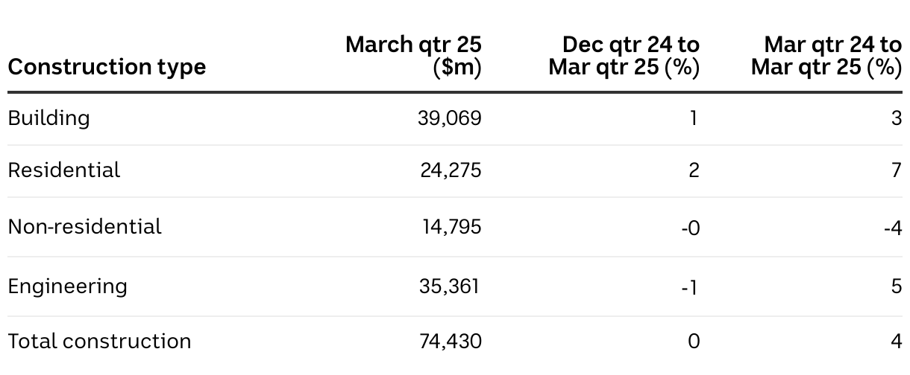Click Engineering quarterly change value -1

690,287
